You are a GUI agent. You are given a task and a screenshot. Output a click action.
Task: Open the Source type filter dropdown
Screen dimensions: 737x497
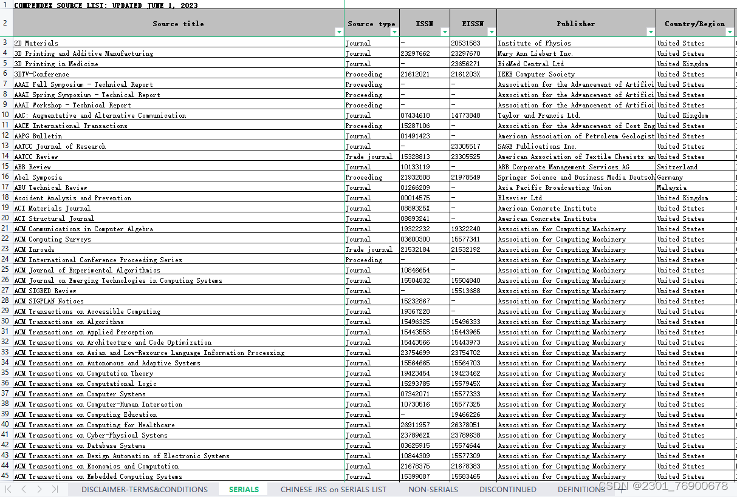pyautogui.click(x=394, y=32)
